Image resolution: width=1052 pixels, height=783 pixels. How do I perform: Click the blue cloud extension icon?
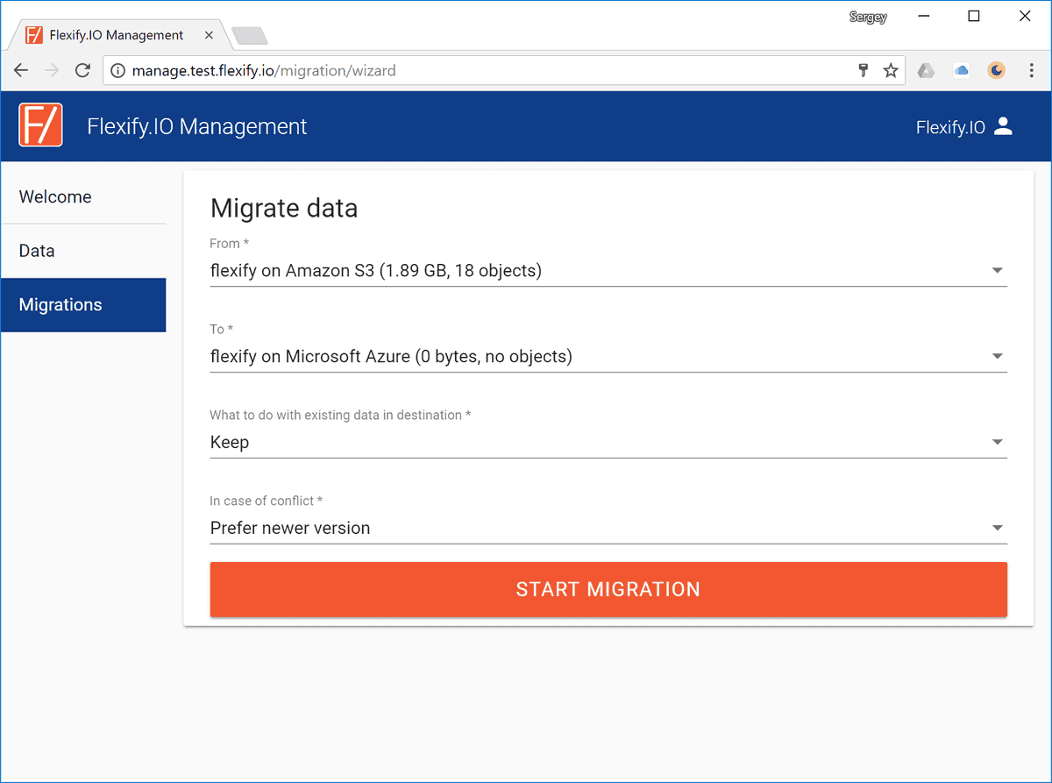click(x=961, y=70)
